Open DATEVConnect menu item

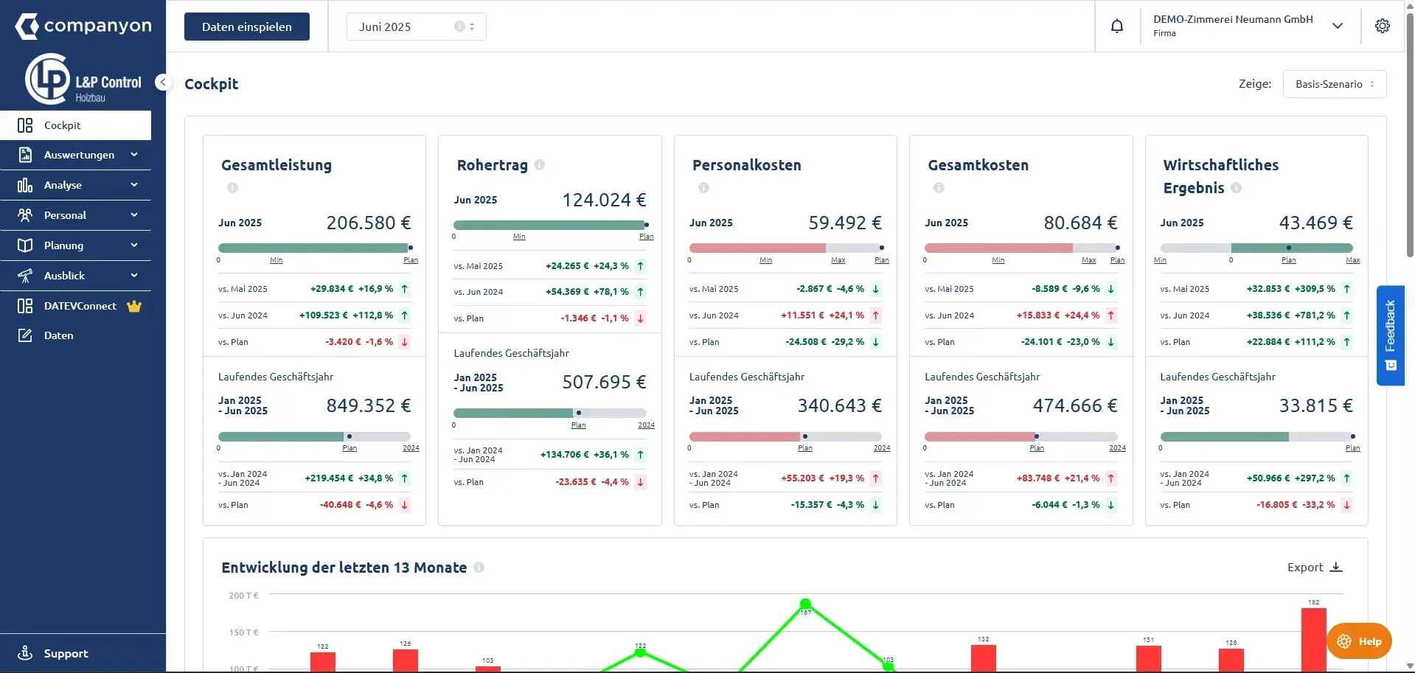click(x=75, y=306)
